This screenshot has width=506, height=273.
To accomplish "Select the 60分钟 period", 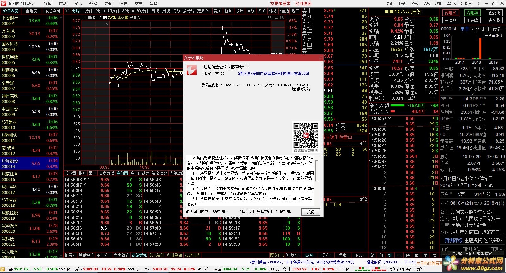I will pyautogui.click(x=143, y=11).
